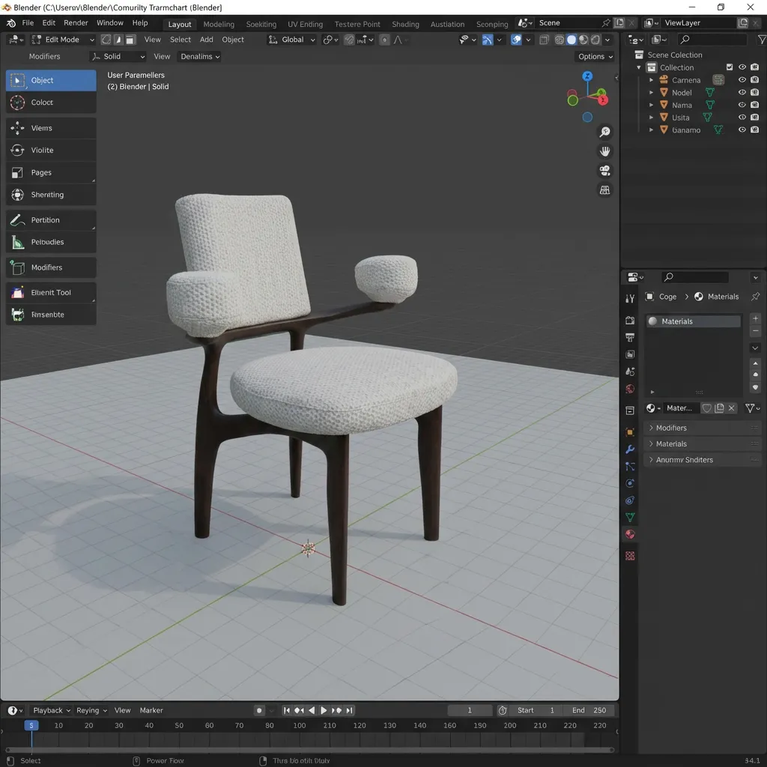Hide the Nodel object in the outliner

(742, 92)
